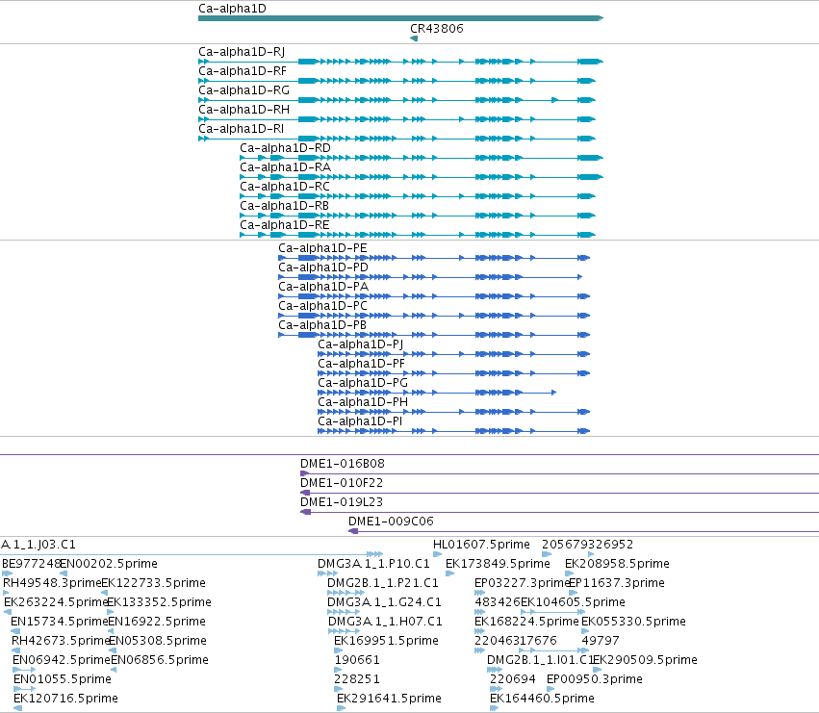The height and width of the screenshot is (713, 819).
Task: Click the 190661 EST label
Action: (357, 660)
